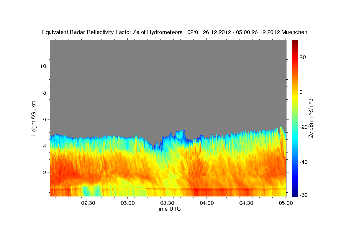The width and height of the screenshot is (354, 236).
Task: Click the 03:00 time tick label
Action: coord(128,203)
